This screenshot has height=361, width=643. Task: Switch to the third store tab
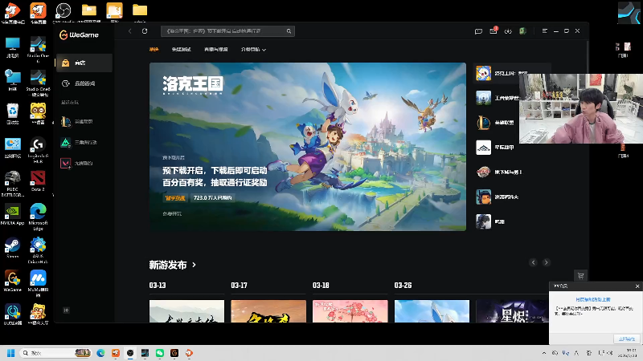[216, 50]
